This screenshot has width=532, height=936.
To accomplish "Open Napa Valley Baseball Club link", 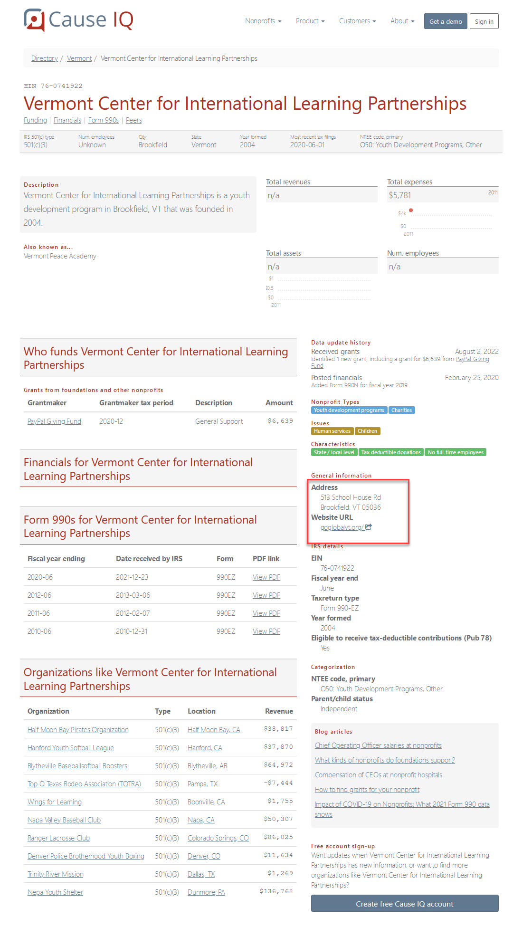I will 64,820.
